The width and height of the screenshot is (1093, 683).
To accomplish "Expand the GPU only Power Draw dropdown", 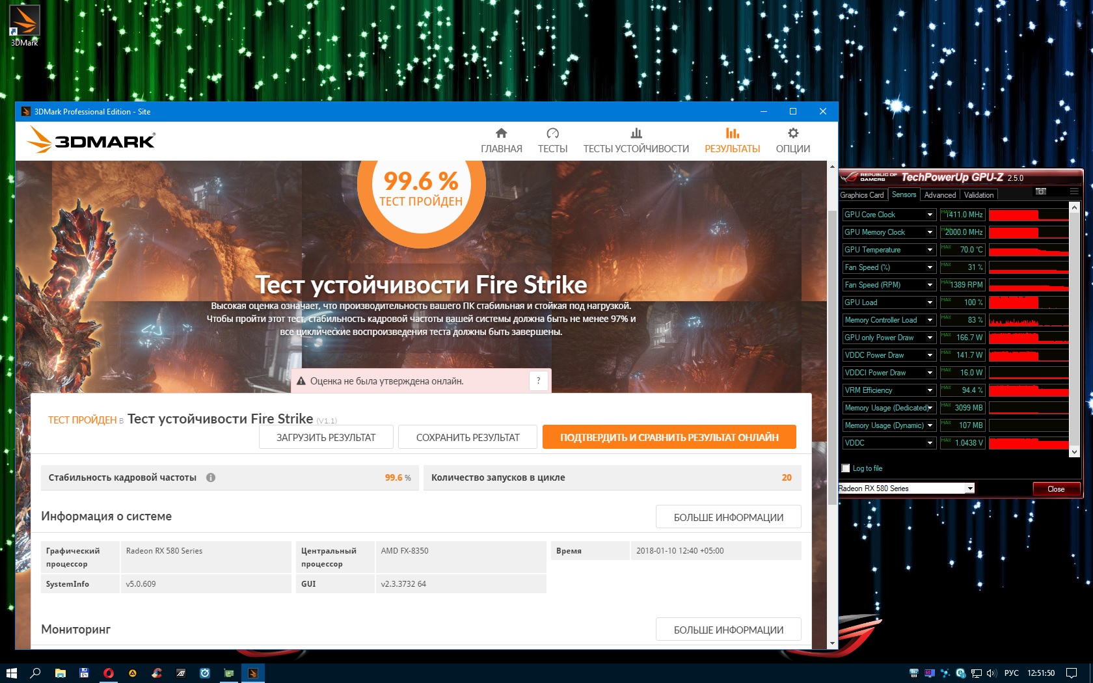I will (930, 338).
